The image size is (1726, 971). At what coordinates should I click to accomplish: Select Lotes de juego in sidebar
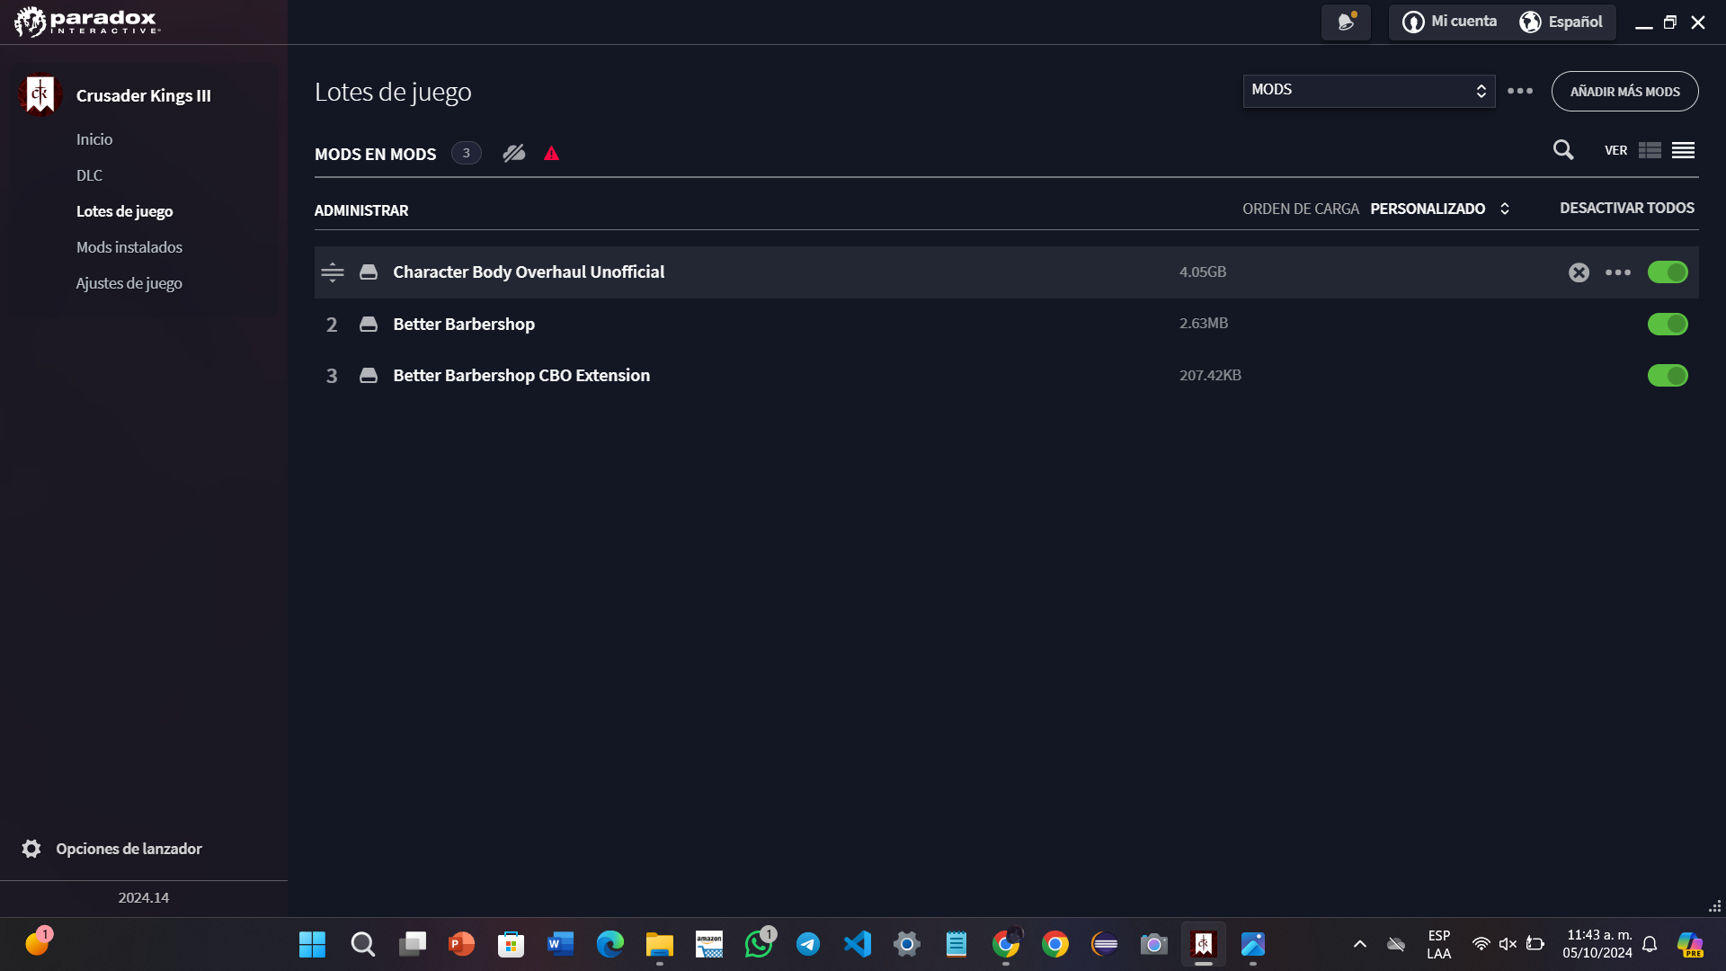(x=124, y=211)
